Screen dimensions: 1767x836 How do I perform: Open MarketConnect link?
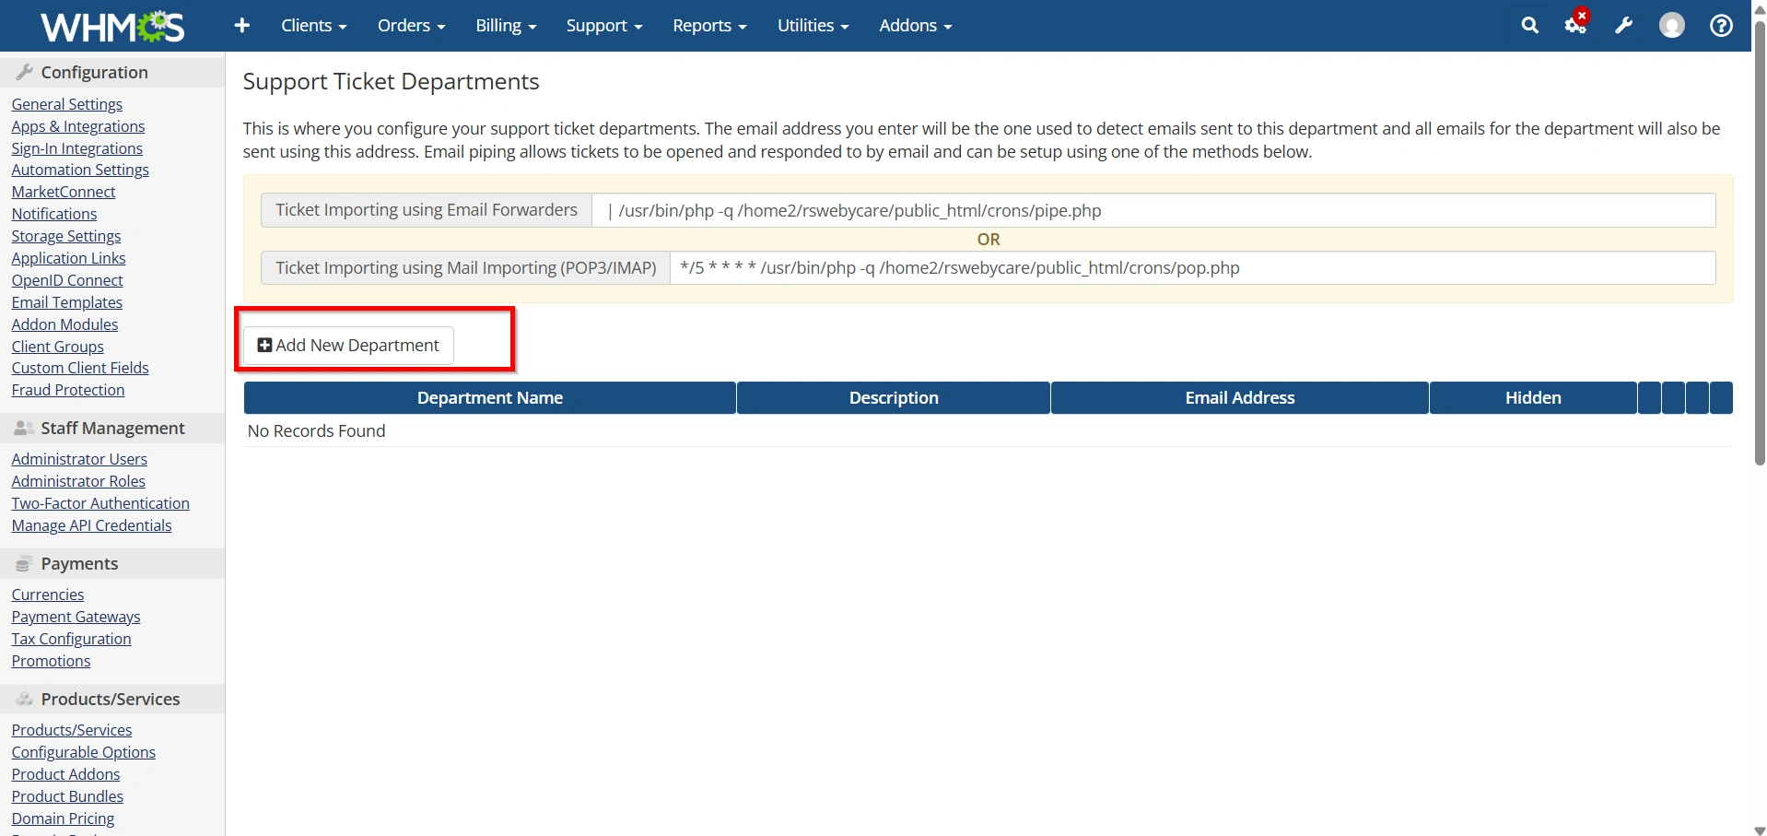tap(64, 192)
